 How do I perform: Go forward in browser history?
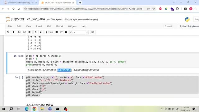[8, 9]
